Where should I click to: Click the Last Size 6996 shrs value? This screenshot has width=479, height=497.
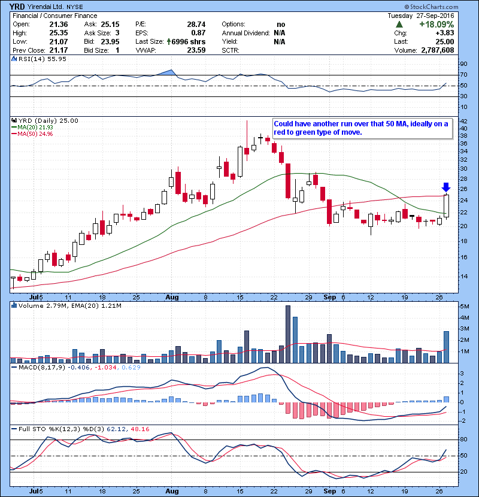click(188, 41)
